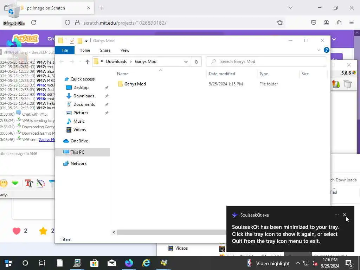
Task: Sort by Date modified column
Action: (x=222, y=74)
